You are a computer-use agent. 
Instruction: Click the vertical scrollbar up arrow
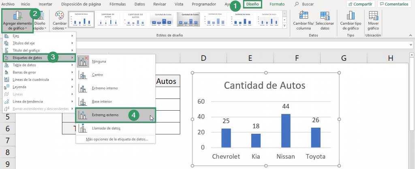412,55
